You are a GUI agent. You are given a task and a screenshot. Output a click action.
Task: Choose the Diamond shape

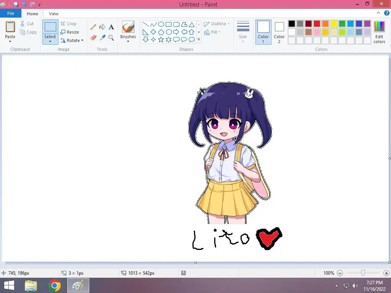[x=153, y=32]
